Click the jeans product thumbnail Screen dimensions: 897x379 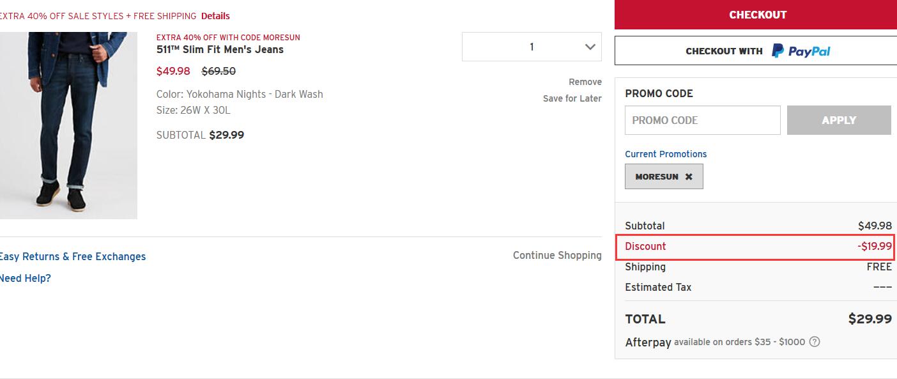[x=68, y=125]
